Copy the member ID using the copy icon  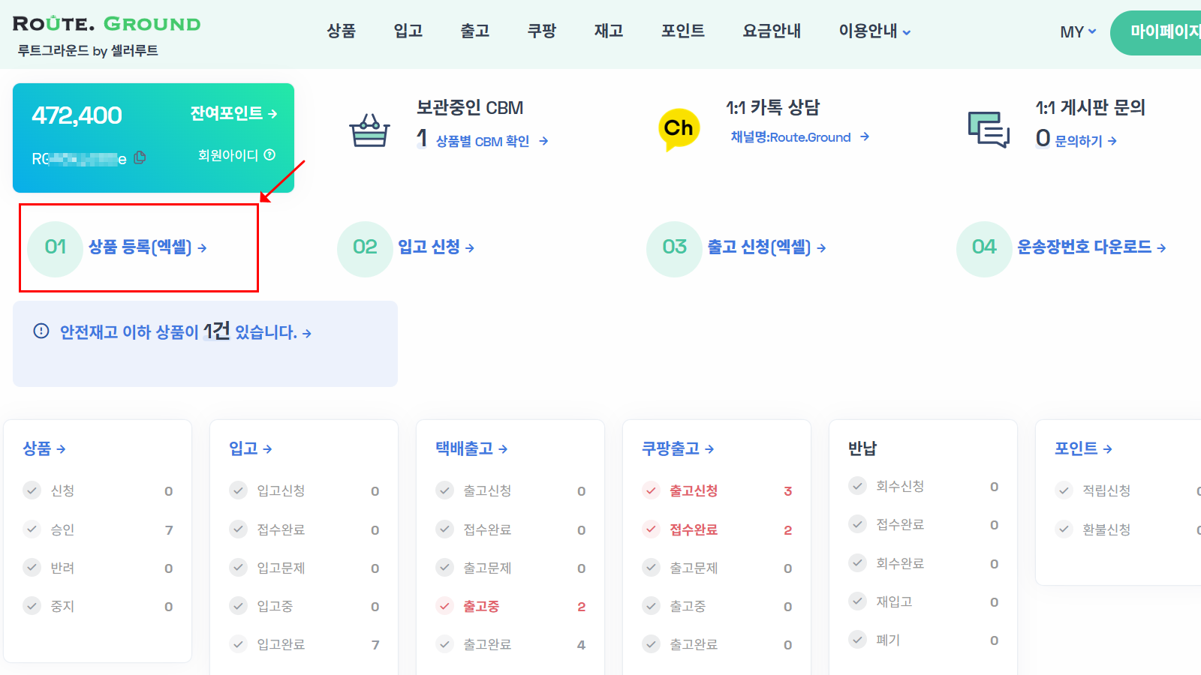pos(140,157)
